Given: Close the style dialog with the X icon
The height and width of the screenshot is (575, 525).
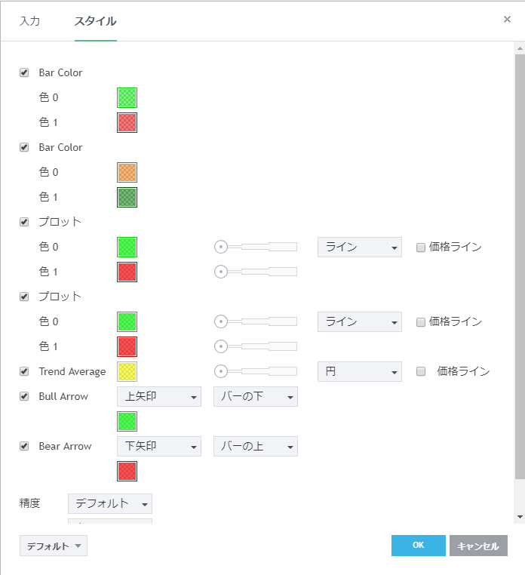Looking at the screenshot, I should point(507,20).
